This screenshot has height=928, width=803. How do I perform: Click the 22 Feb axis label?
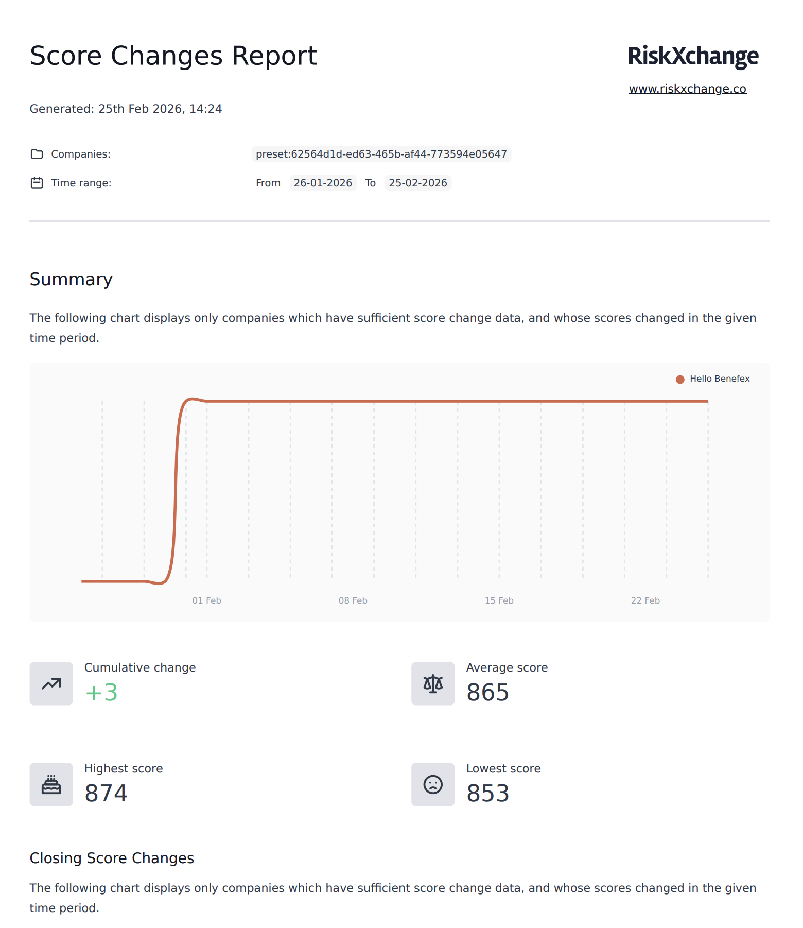pos(645,600)
